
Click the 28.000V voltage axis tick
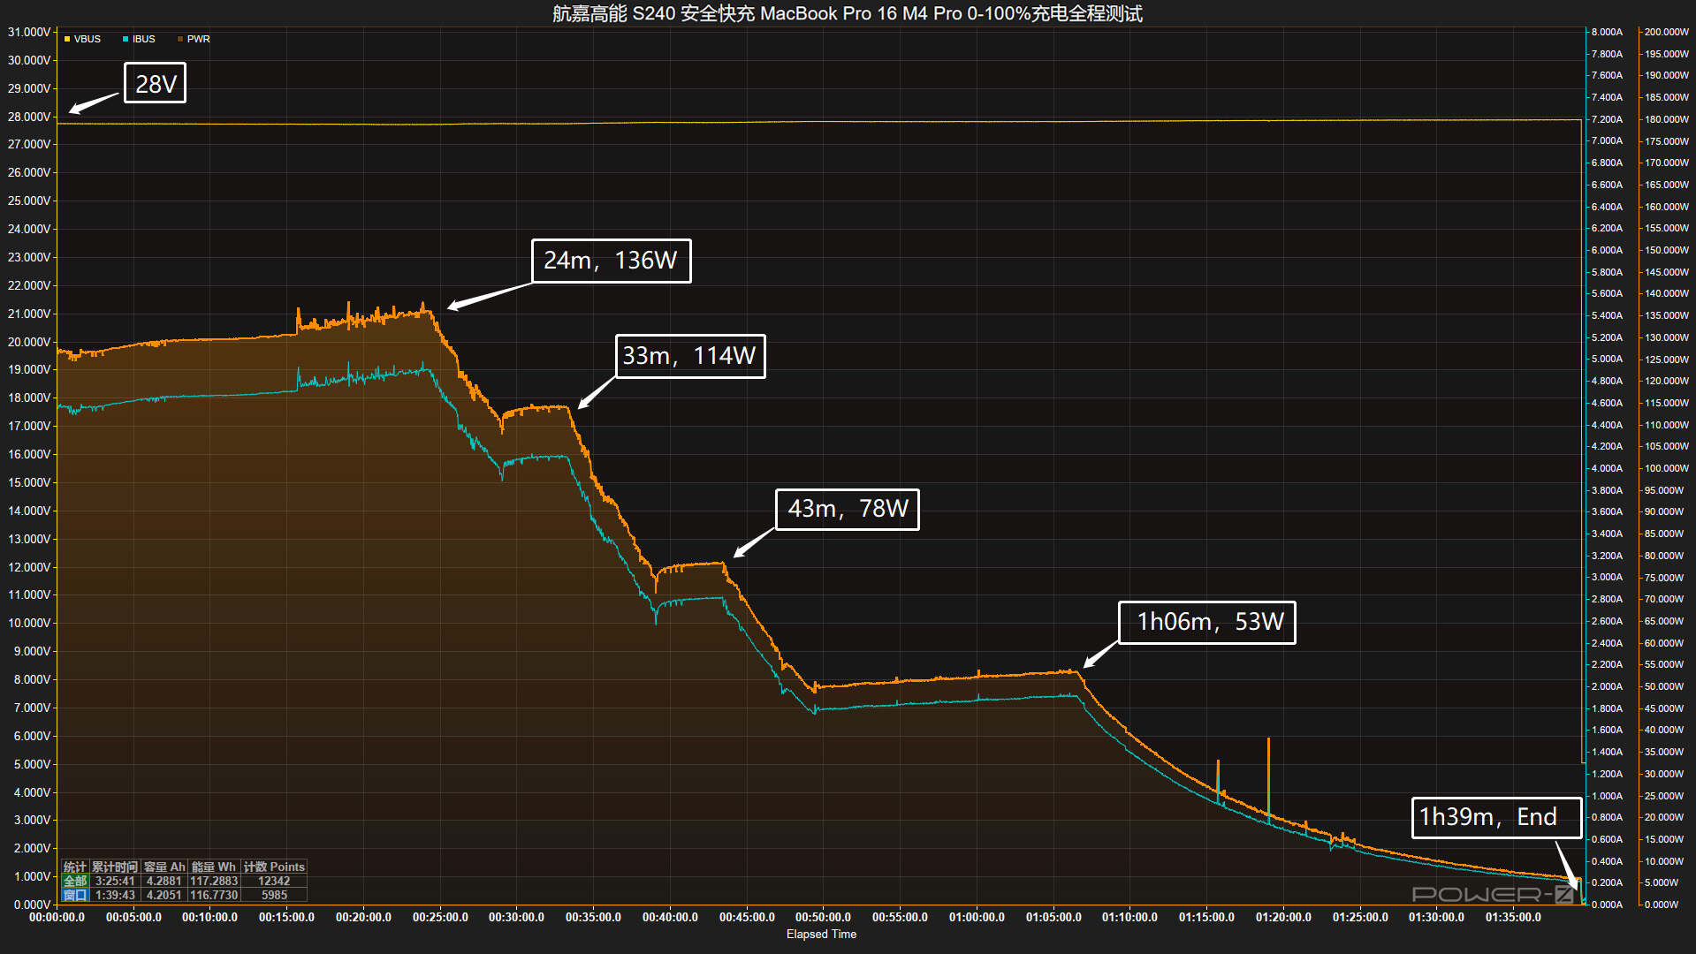(29, 117)
